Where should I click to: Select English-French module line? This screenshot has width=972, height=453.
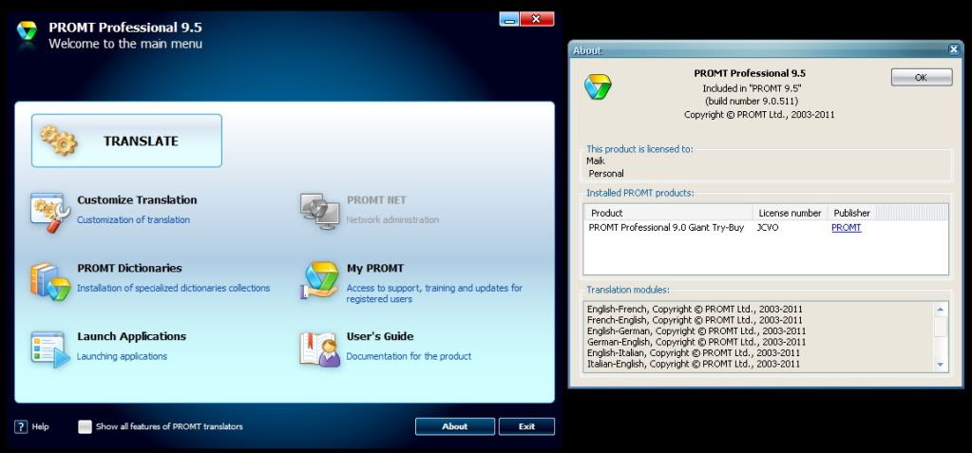(x=695, y=310)
